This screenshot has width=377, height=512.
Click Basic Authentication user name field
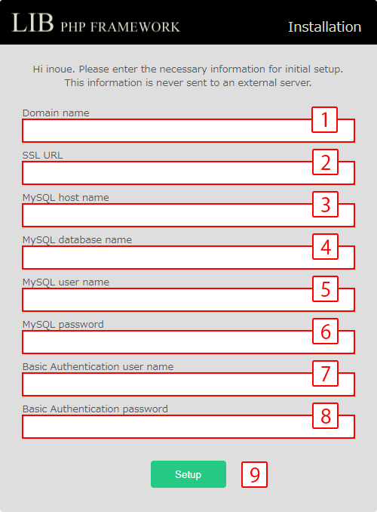(x=188, y=384)
